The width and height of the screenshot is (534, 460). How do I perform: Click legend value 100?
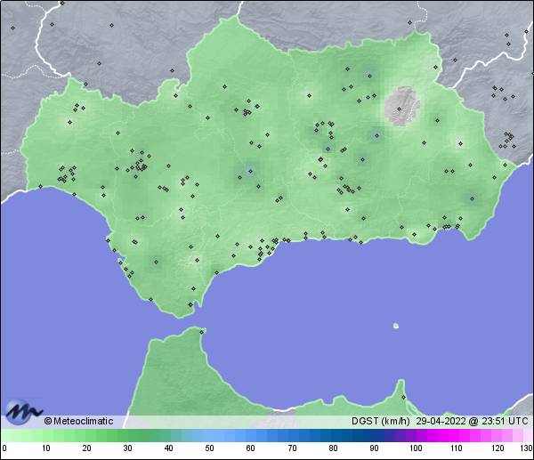tap(416, 448)
